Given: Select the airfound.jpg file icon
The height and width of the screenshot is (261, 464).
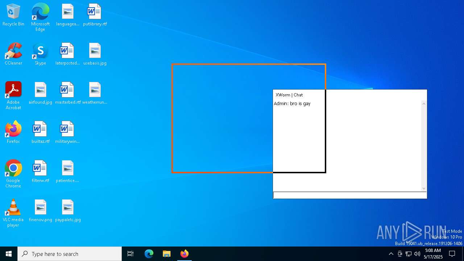Looking at the screenshot, I should (40, 94).
